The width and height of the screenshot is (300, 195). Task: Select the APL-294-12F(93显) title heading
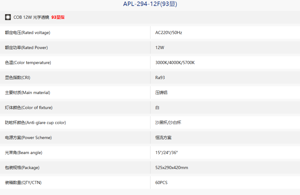[x=150, y=4]
